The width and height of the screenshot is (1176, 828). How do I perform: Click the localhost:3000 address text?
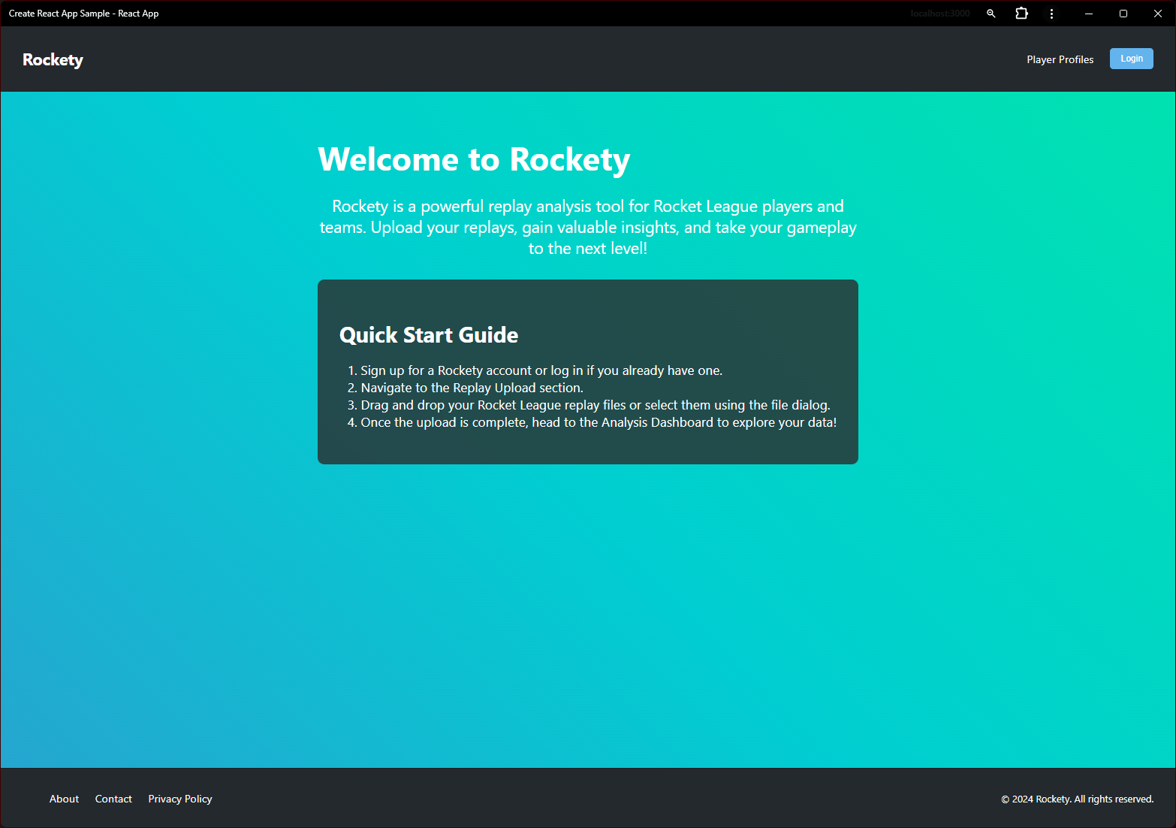(x=939, y=14)
